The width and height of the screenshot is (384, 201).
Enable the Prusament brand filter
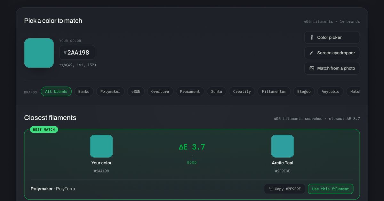click(190, 92)
